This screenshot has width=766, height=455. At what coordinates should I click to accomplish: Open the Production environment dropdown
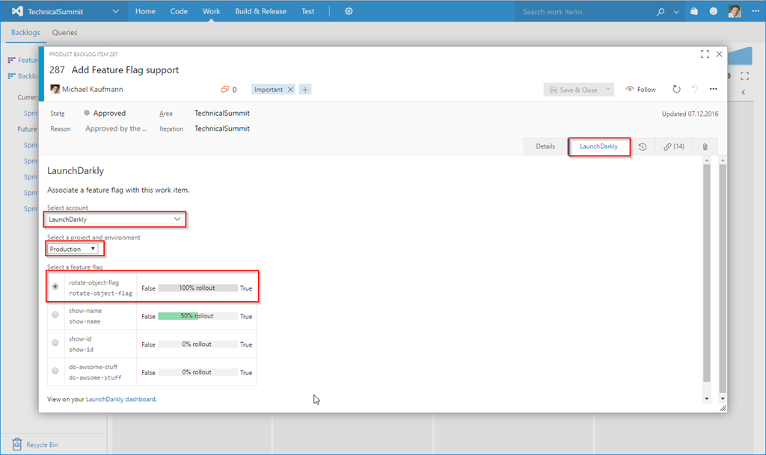(73, 249)
